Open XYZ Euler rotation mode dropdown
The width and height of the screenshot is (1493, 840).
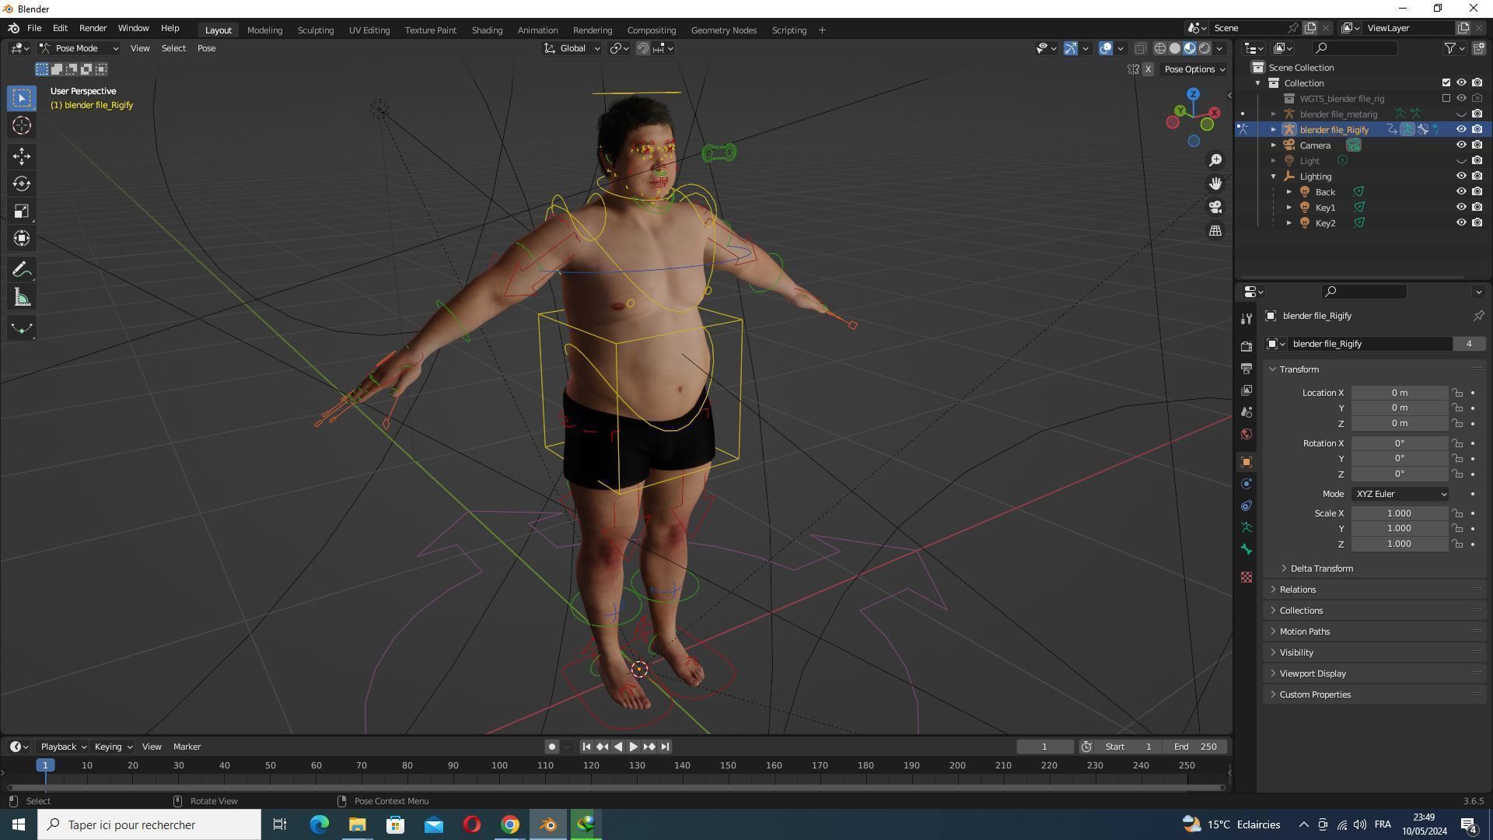pos(1400,494)
